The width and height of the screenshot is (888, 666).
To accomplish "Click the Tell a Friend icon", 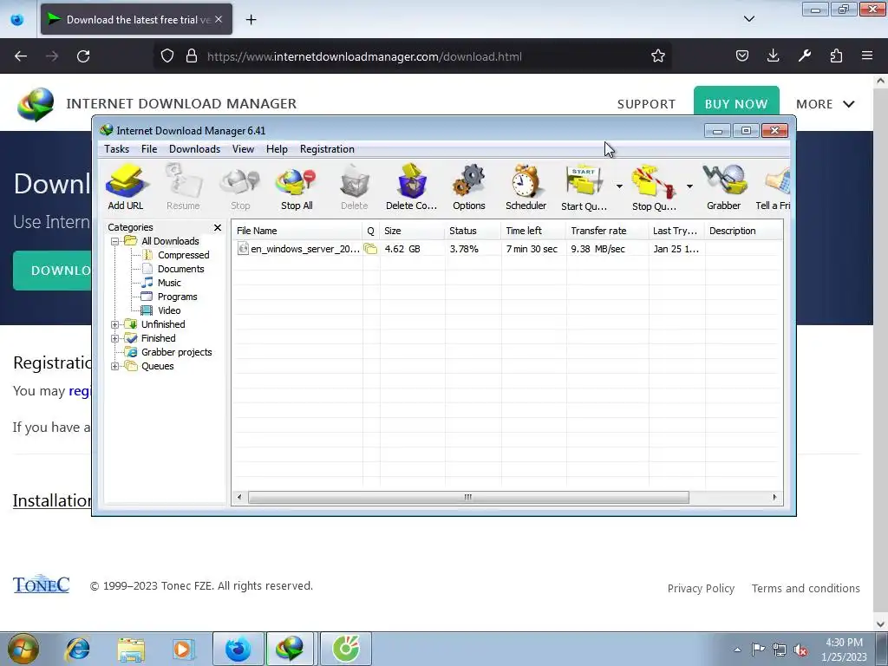I will coord(774,187).
